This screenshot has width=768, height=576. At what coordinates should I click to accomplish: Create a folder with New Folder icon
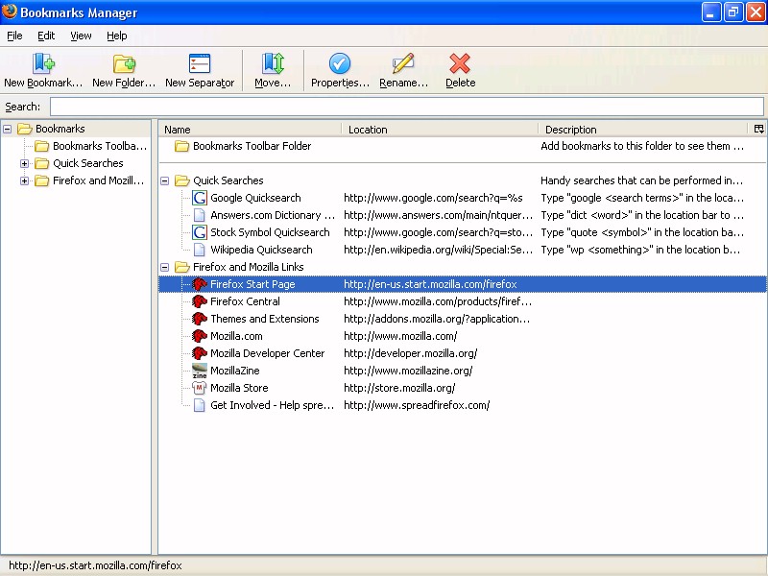pyautogui.click(x=124, y=63)
